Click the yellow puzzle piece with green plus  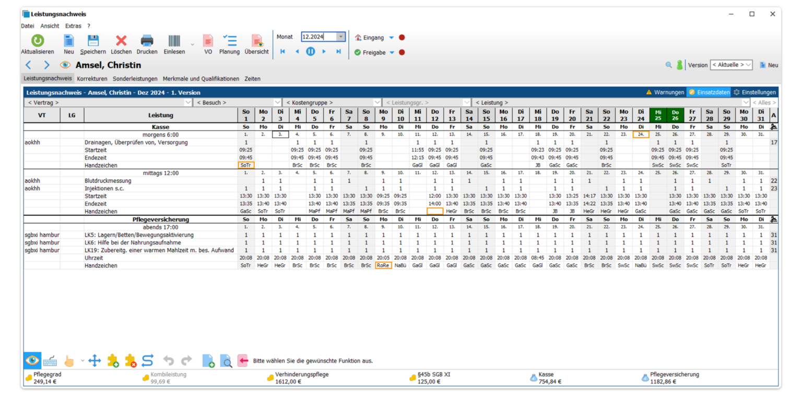tap(113, 361)
